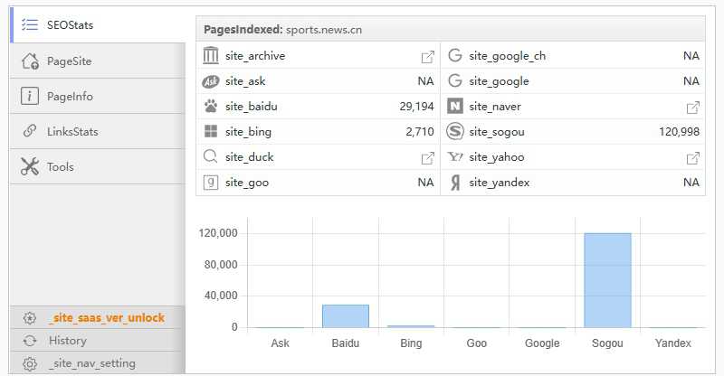Click the LinksStats chain link icon
Image resolution: width=724 pixels, height=376 pixels.
(x=30, y=131)
